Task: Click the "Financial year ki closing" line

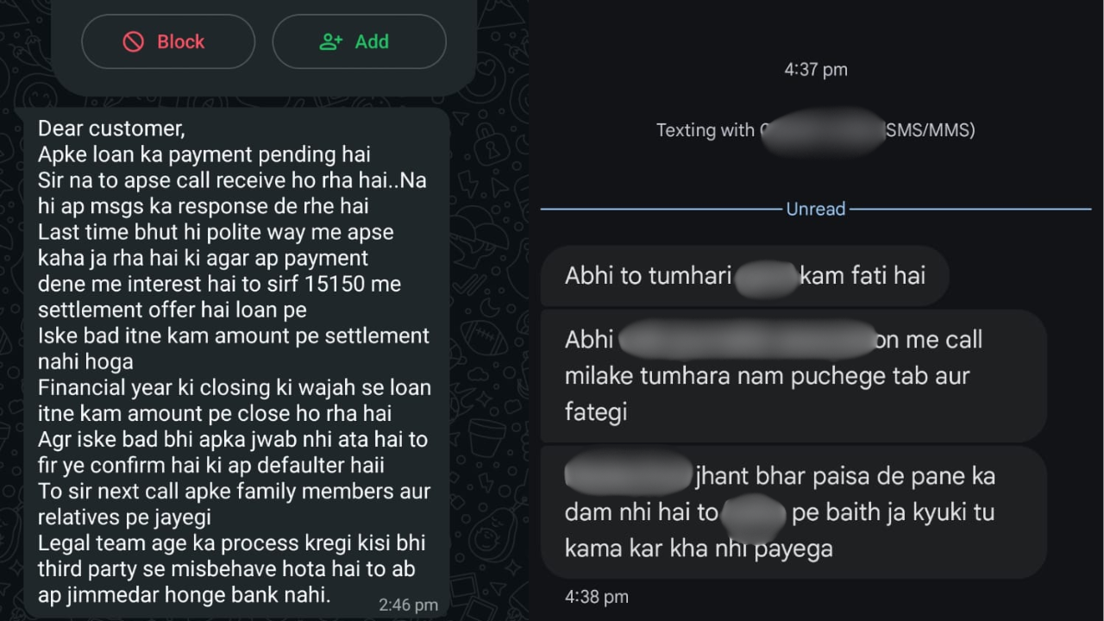Action: [234, 387]
